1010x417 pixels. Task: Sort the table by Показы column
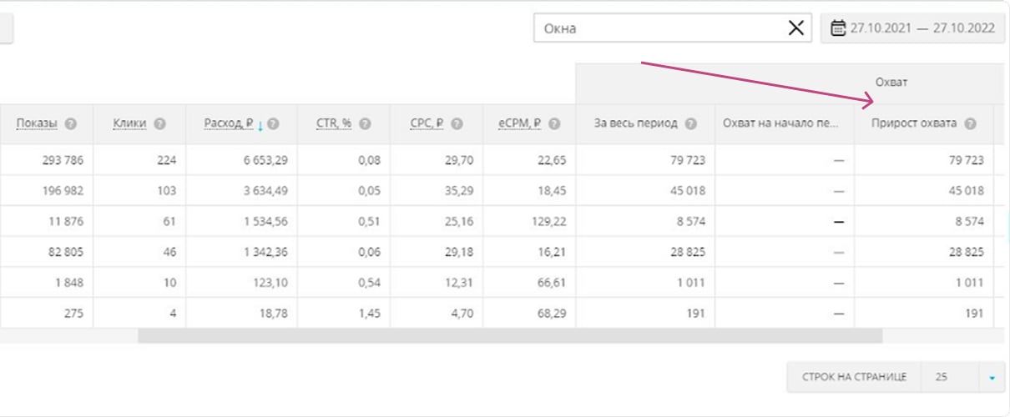(37, 124)
